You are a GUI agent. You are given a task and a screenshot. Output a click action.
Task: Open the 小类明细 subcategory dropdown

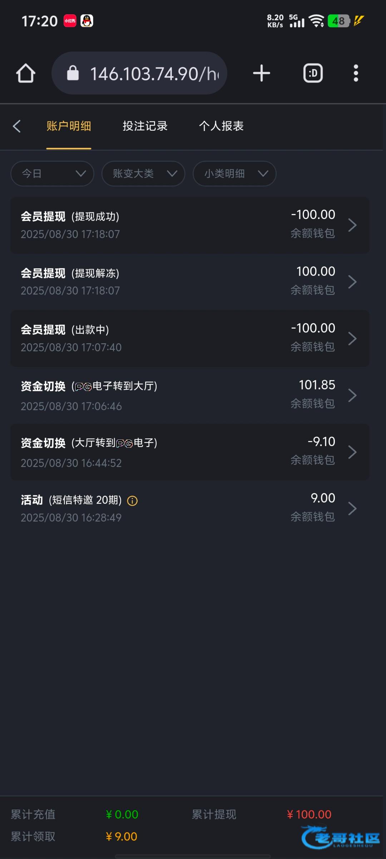click(x=234, y=174)
